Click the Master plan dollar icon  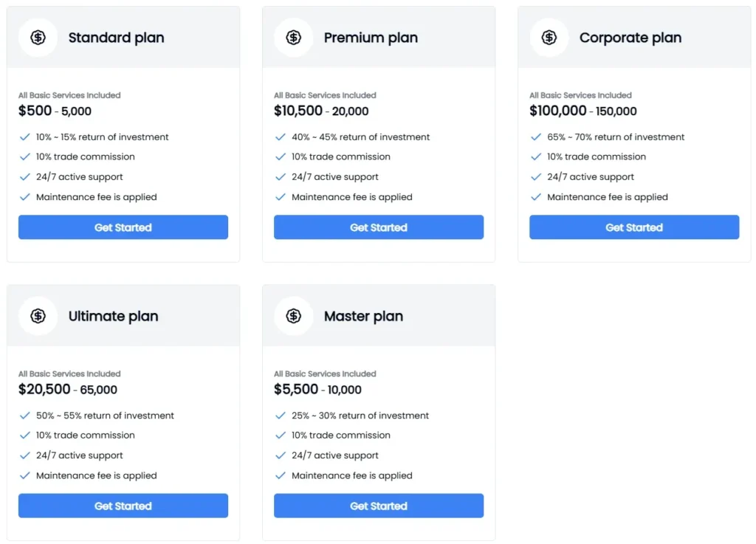[293, 316]
